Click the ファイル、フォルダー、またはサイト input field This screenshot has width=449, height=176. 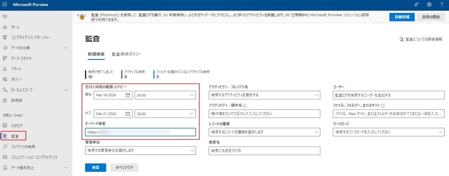pos(389,114)
